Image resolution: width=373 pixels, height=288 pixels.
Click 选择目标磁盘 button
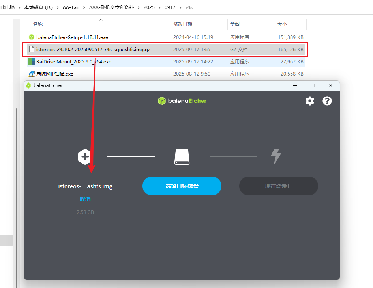(x=182, y=186)
